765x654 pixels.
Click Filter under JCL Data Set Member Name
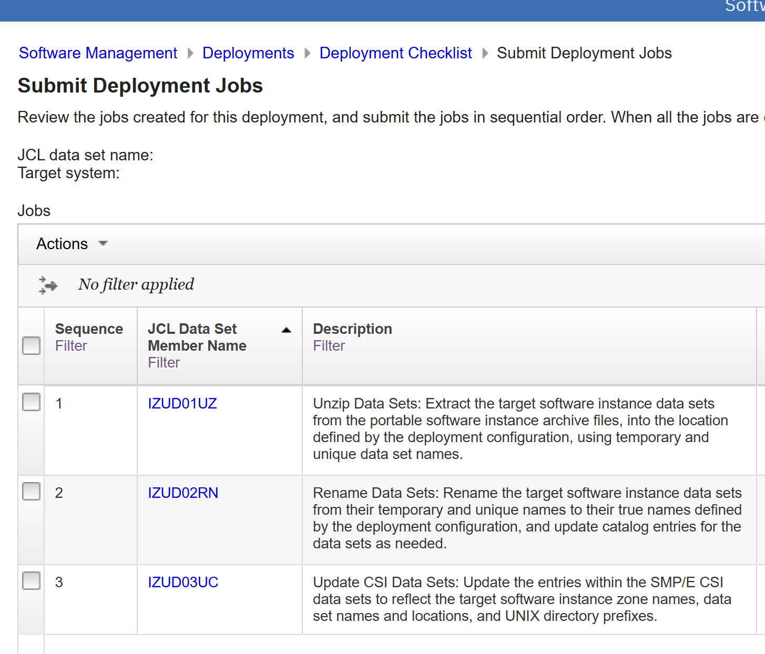point(164,363)
